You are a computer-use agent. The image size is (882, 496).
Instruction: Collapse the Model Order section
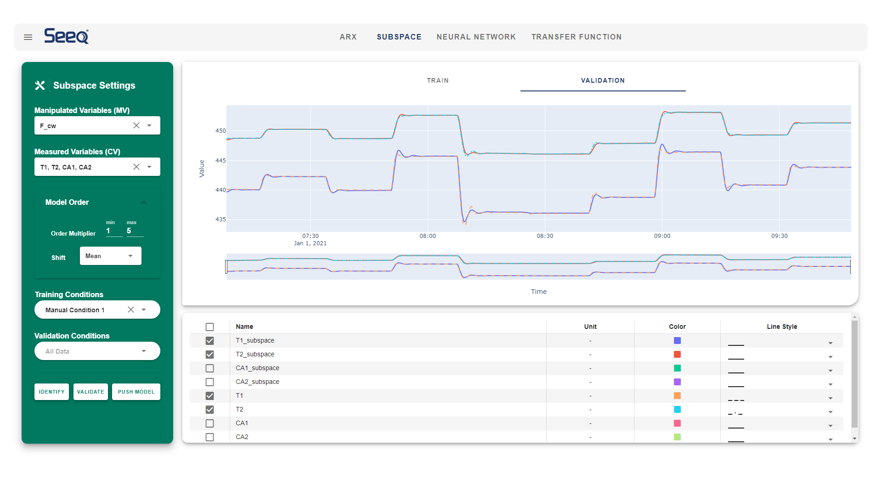tap(144, 203)
